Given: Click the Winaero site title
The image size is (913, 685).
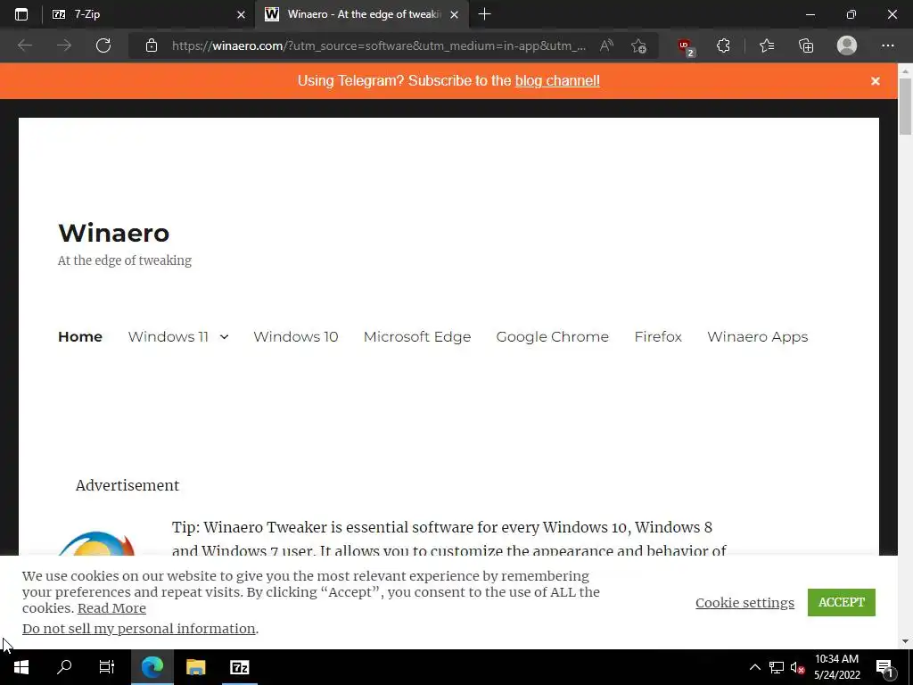Looking at the screenshot, I should point(113,233).
